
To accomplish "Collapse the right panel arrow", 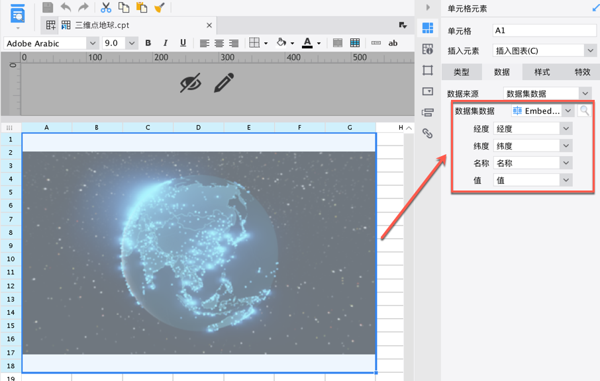I will coord(428,7).
